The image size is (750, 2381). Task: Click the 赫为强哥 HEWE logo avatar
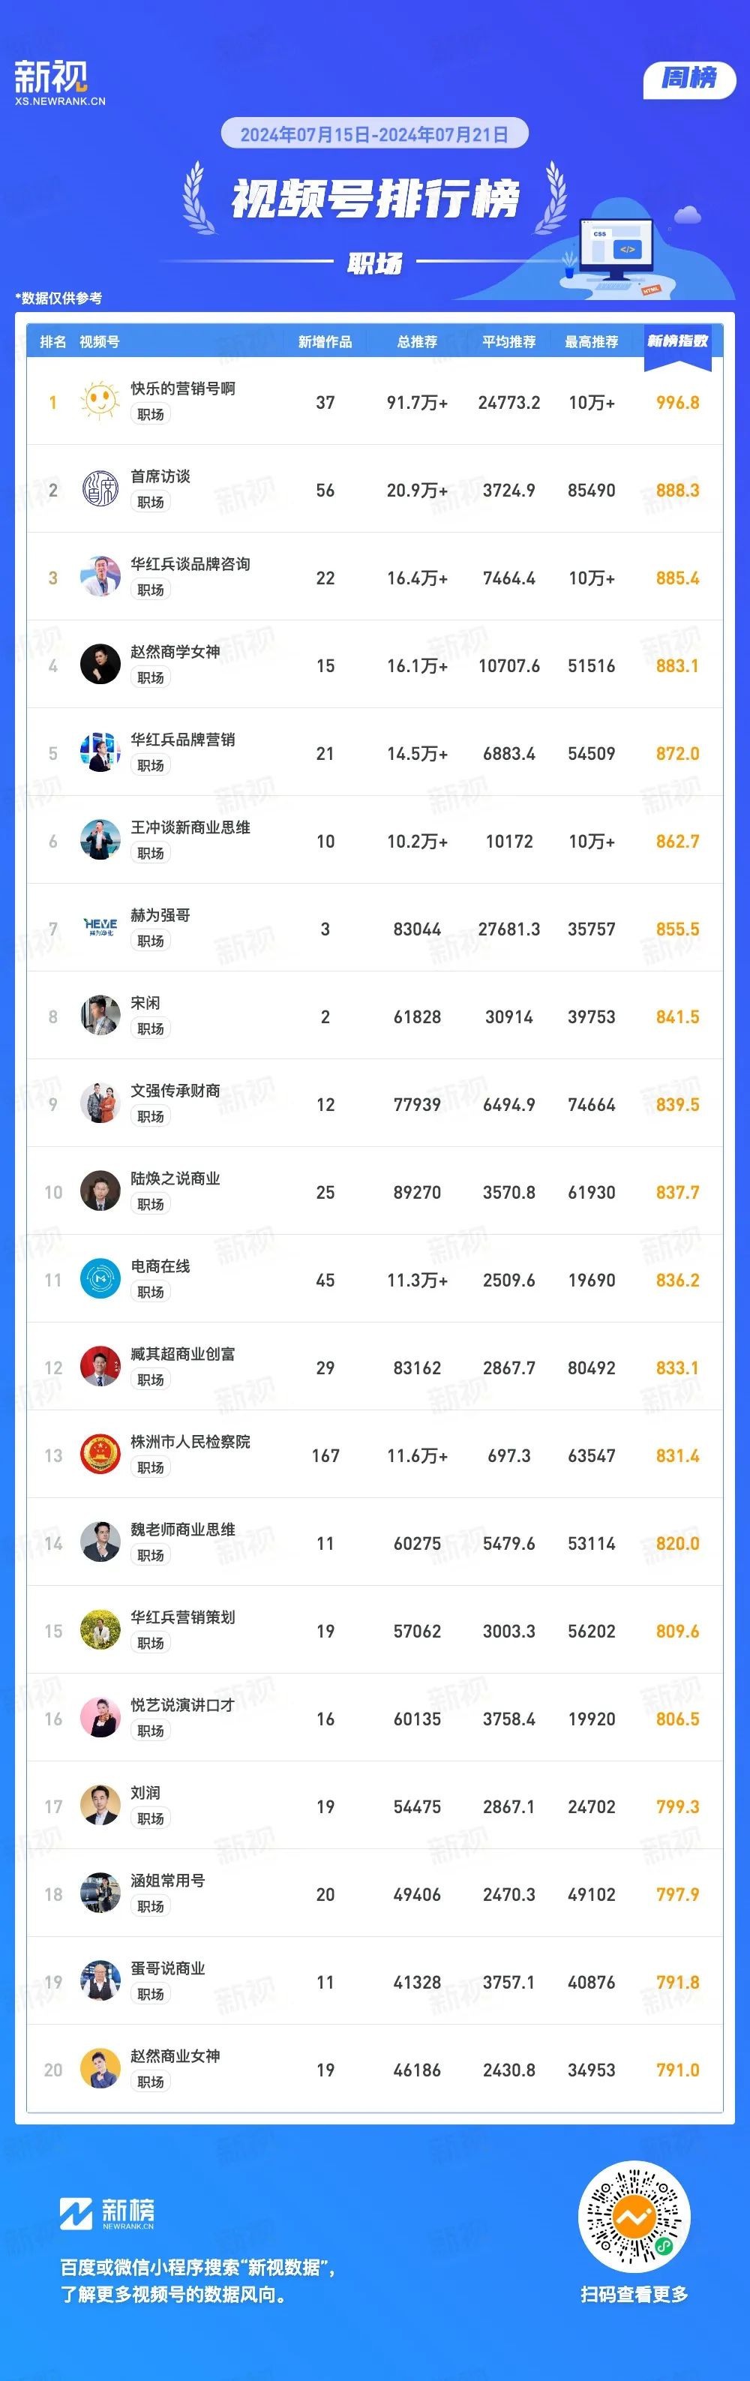[x=100, y=928]
